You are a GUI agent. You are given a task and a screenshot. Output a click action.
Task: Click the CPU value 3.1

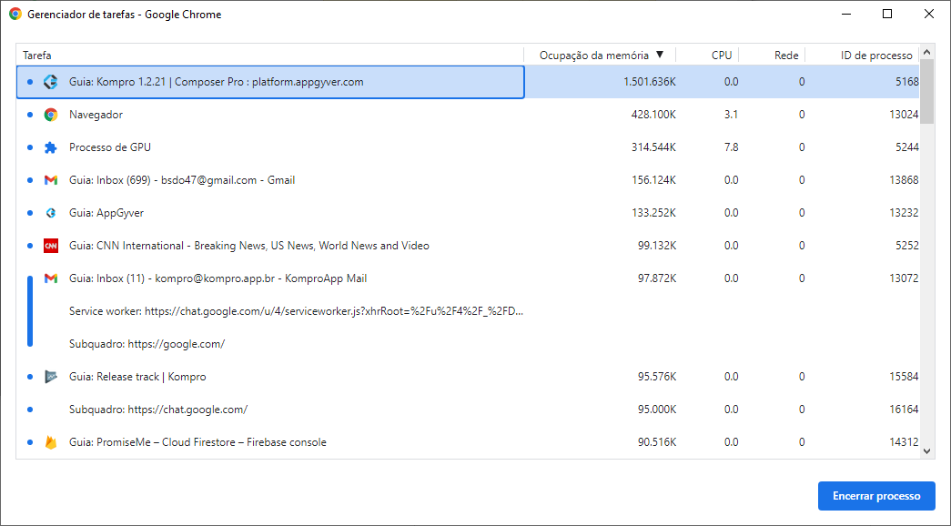click(731, 115)
